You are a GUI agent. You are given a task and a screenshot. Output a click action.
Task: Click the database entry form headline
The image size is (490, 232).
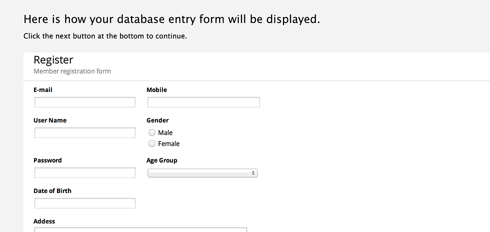click(x=171, y=19)
